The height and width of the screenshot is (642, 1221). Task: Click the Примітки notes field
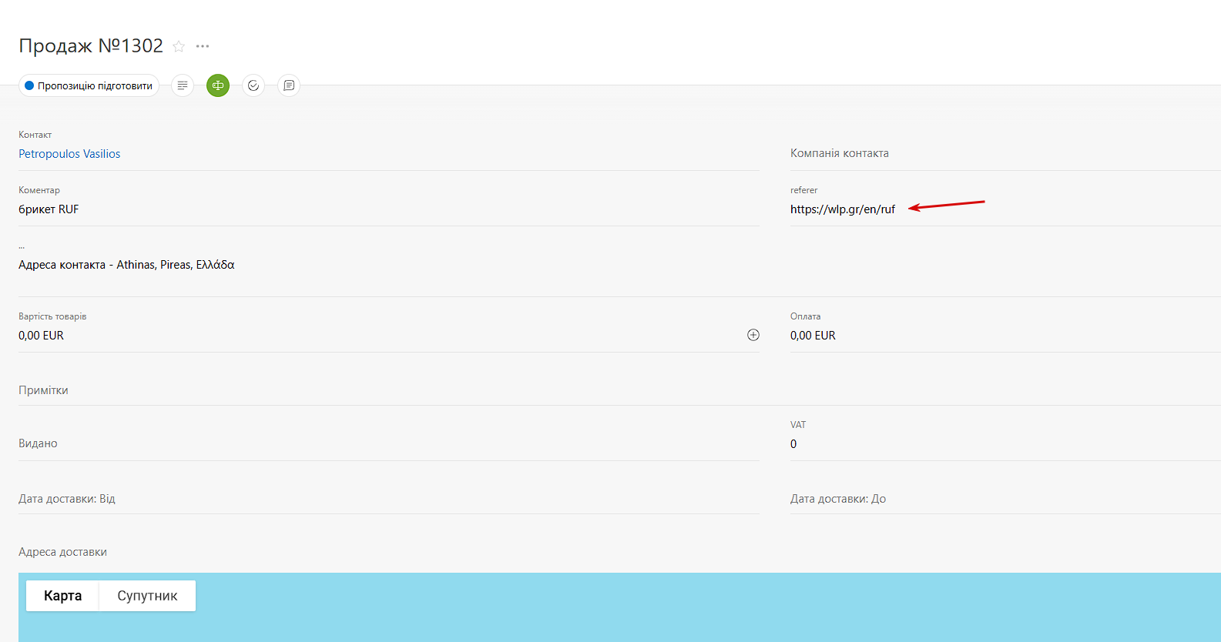(619, 390)
